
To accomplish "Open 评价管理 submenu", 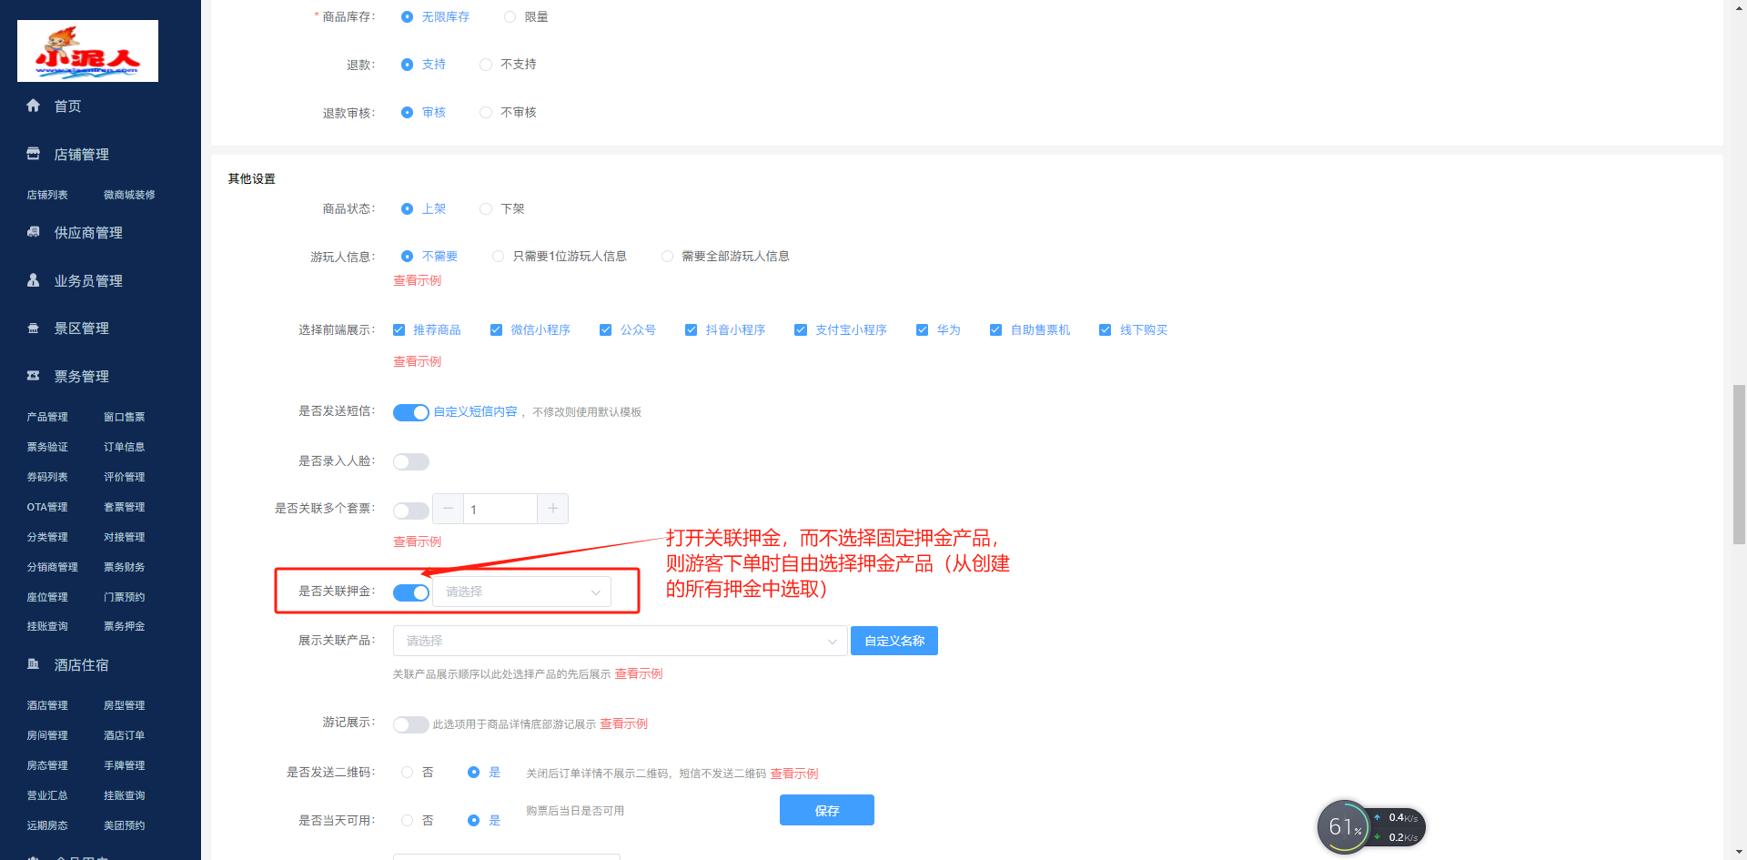I will click(124, 477).
